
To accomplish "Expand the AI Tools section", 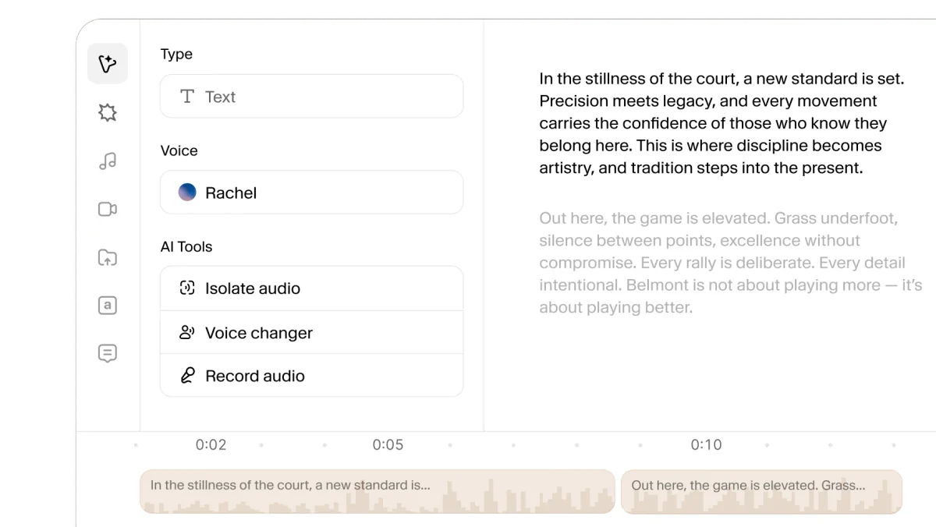I will [x=186, y=246].
